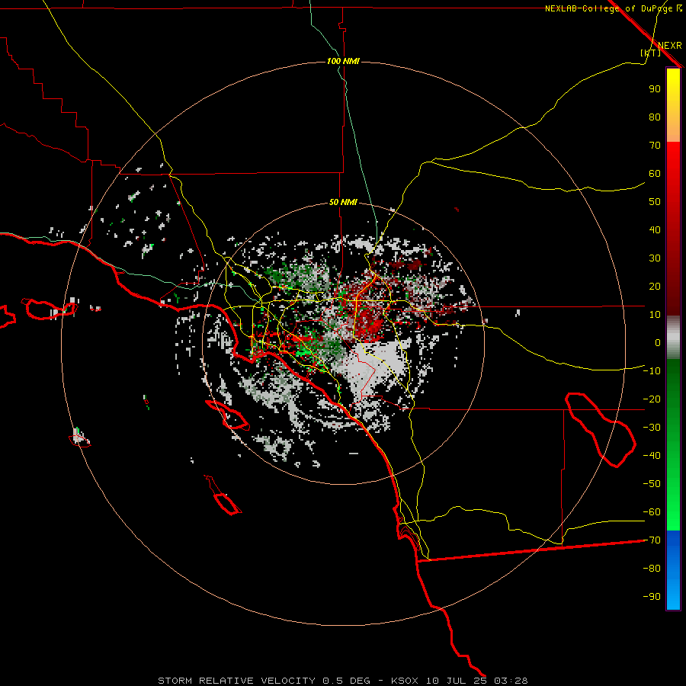
Task: Click the 40 value on the velocity scale
Action: click(655, 229)
